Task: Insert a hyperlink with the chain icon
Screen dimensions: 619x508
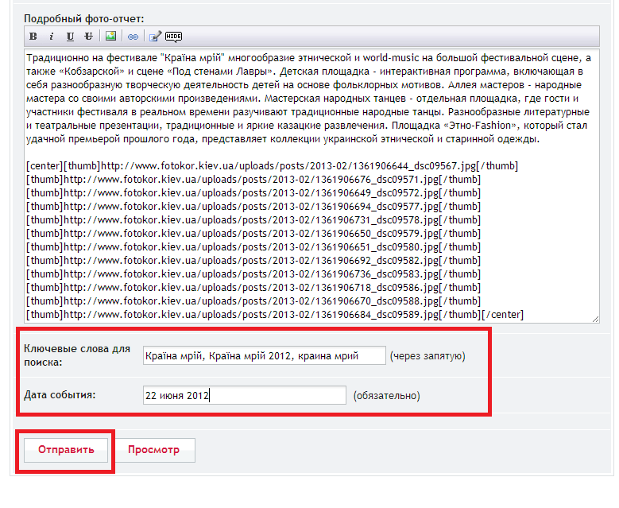Action: pos(133,37)
